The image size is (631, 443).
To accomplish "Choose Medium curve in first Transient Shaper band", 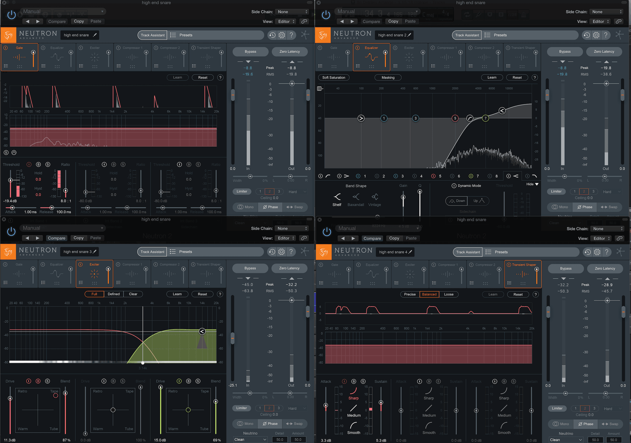I will pyautogui.click(x=353, y=408).
